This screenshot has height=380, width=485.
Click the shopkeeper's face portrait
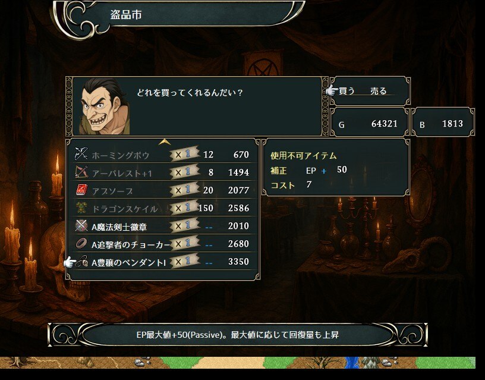coord(105,106)
